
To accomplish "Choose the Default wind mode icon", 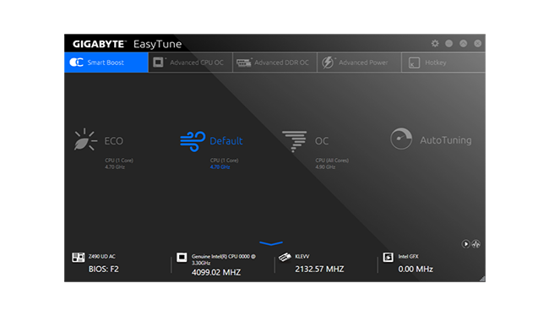I will click(193, 141).
